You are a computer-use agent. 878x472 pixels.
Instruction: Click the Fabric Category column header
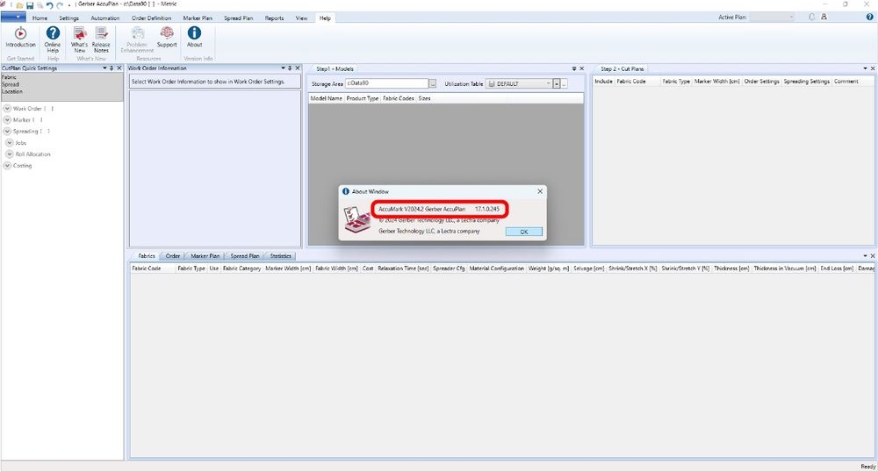click(242, 268)
